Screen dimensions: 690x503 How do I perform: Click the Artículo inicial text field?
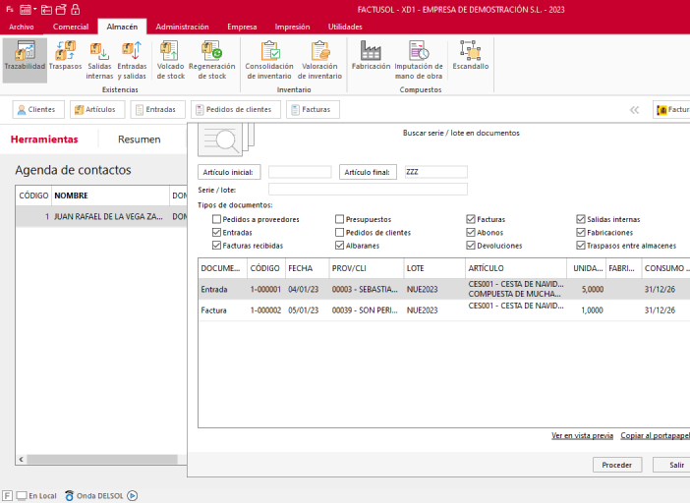(x=300, y=172)
